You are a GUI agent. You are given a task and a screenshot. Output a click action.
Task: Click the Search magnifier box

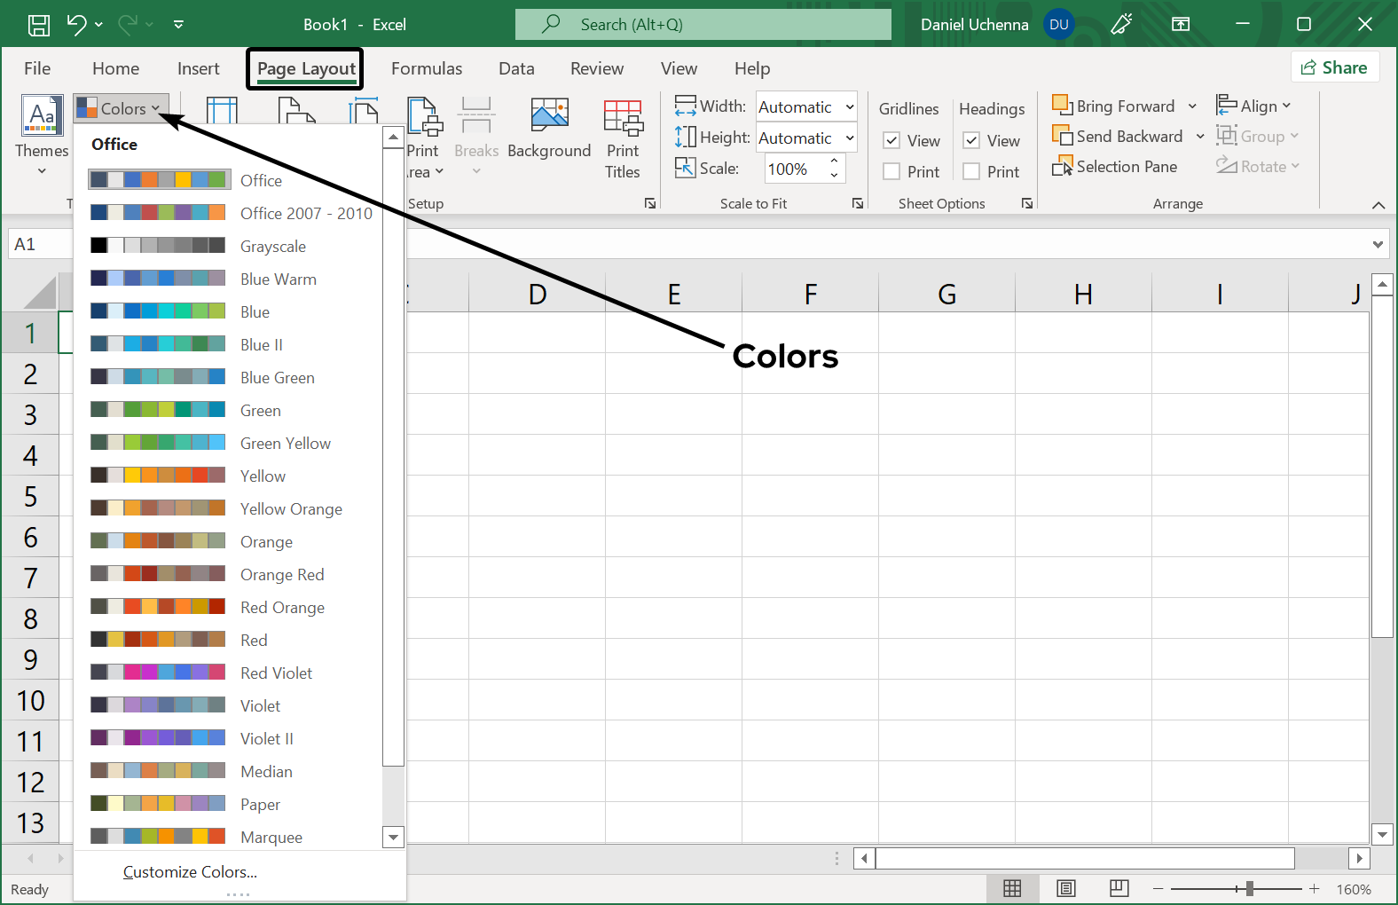[703, 24]
